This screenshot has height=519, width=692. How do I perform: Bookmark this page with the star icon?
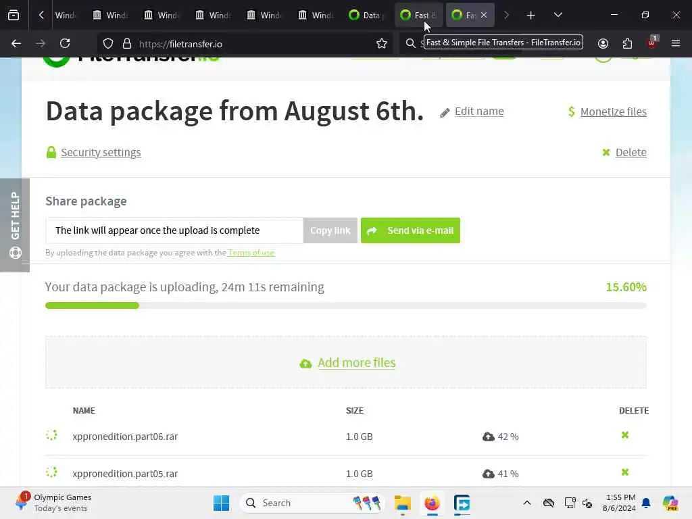coord(382,43)
